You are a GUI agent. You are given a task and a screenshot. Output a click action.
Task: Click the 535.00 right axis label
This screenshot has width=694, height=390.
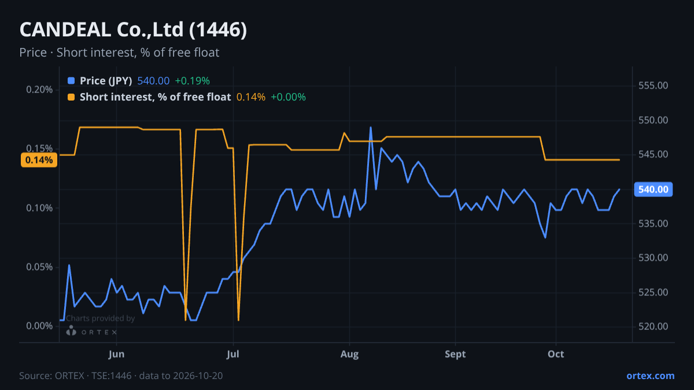pyautogui.click(x=655, y=224)
